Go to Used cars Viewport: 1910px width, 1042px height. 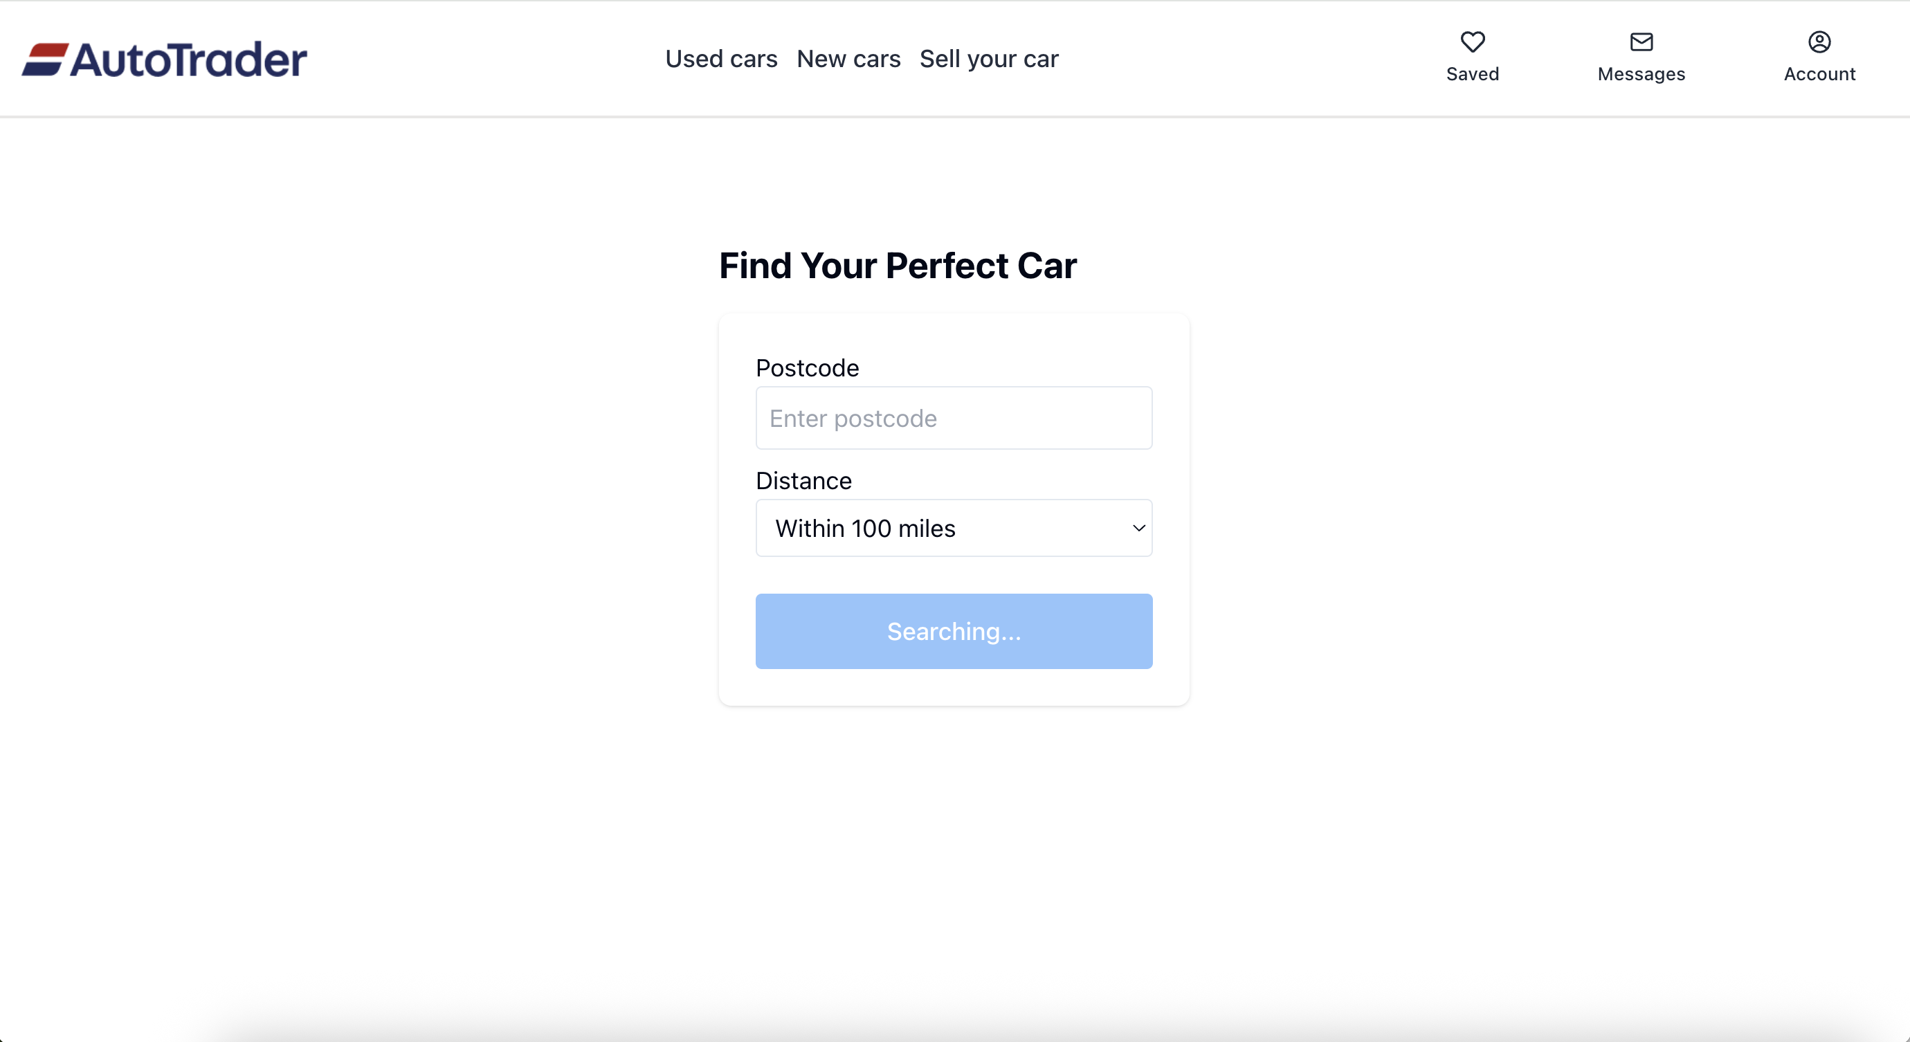click(721, 59)
